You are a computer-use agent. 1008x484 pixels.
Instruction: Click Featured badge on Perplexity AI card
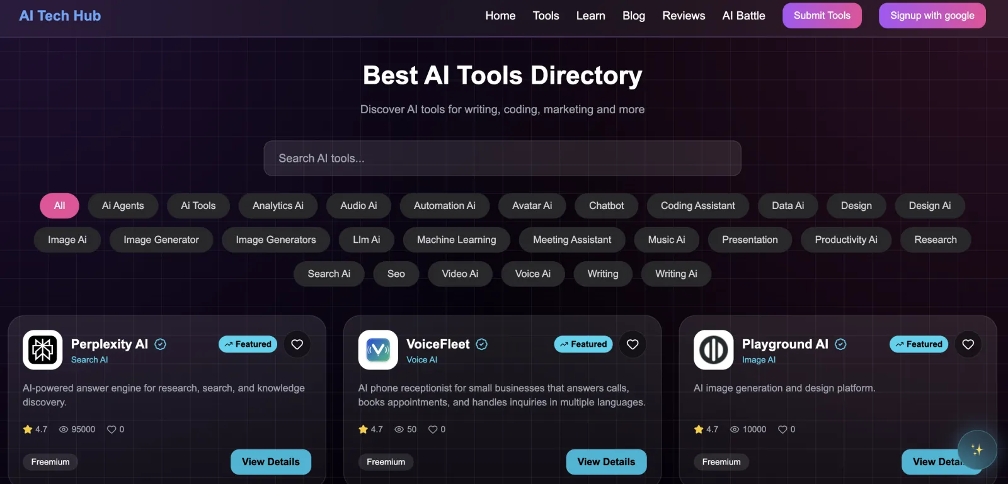[x=248, y=344]
